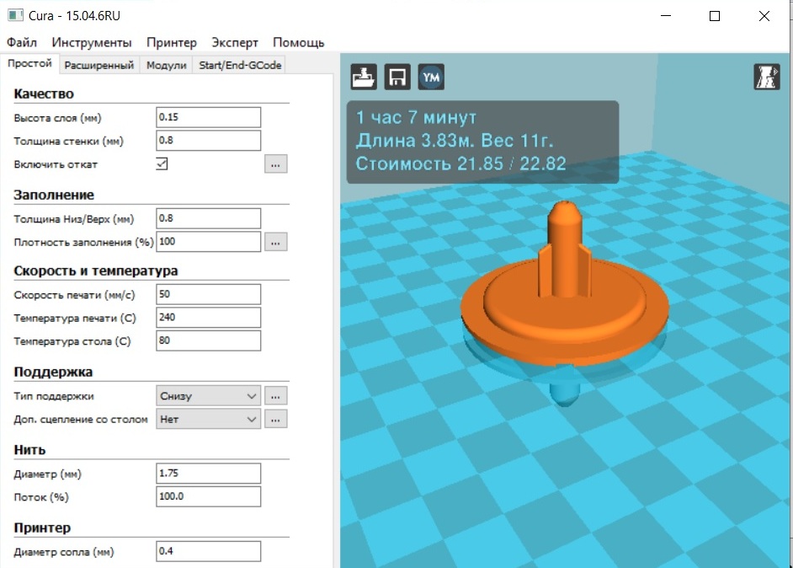Click the Поток (%) input field

(209, 497)
